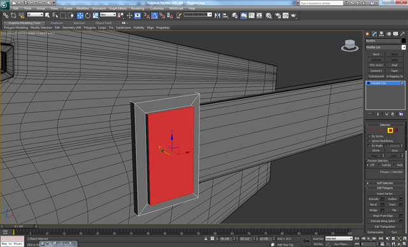This screenshot has height=247, width=408.
Task: Open the Modifiers menu
Action: [83, 8]
